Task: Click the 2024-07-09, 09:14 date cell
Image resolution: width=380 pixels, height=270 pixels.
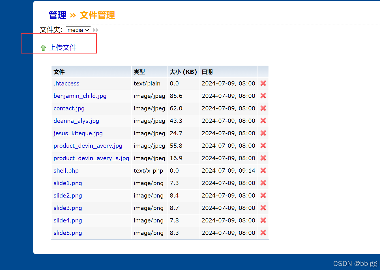Action: pos(229,171)
